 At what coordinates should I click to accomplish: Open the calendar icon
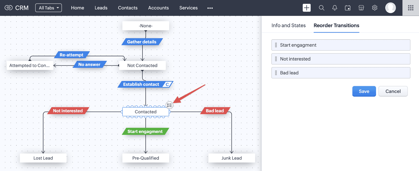[x=348, y=8]
